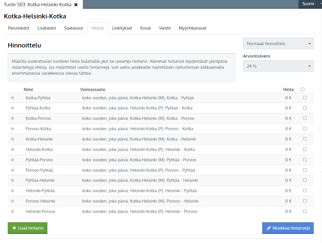Expand the Arvonlisävero 24 % dropdown
Screen dimensions: 322x243
click(278, 66)
